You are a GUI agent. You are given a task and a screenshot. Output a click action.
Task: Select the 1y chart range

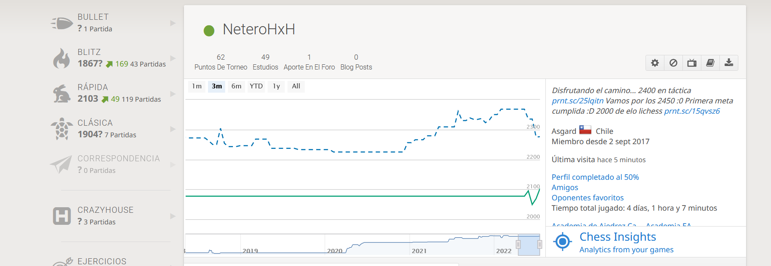pos(276,86)
